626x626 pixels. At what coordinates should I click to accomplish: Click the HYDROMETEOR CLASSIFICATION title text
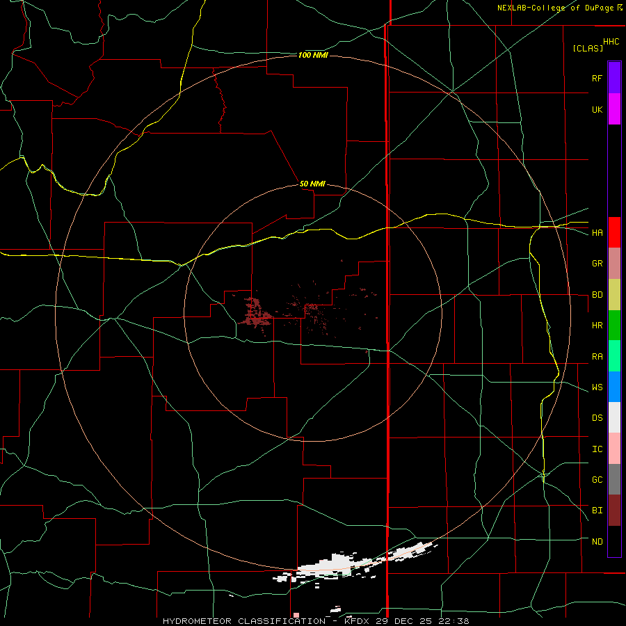click(x=244, y=621)
